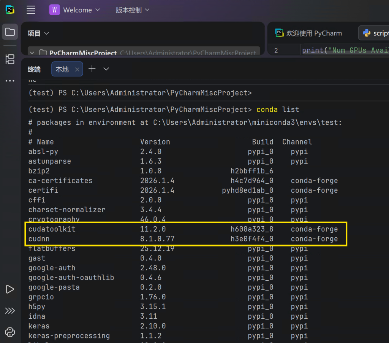Open the Welcome project dropdown

(x=75, y=10)
